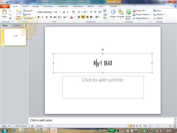The height and width of the screenshot is (133, 177).
Task: Toggle Italic formatting
Action: click(x=42, y=17)
